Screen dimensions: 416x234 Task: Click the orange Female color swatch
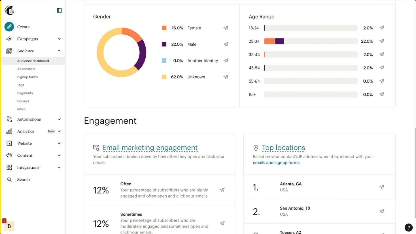[x=164, y=28]
